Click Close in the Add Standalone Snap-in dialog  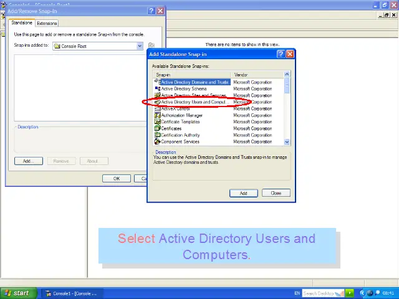276,193
